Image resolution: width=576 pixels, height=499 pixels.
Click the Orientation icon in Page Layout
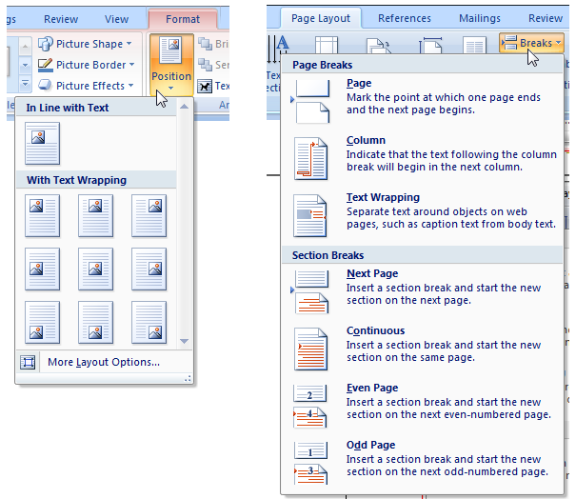pyautogui.click(x=378, y=46)
